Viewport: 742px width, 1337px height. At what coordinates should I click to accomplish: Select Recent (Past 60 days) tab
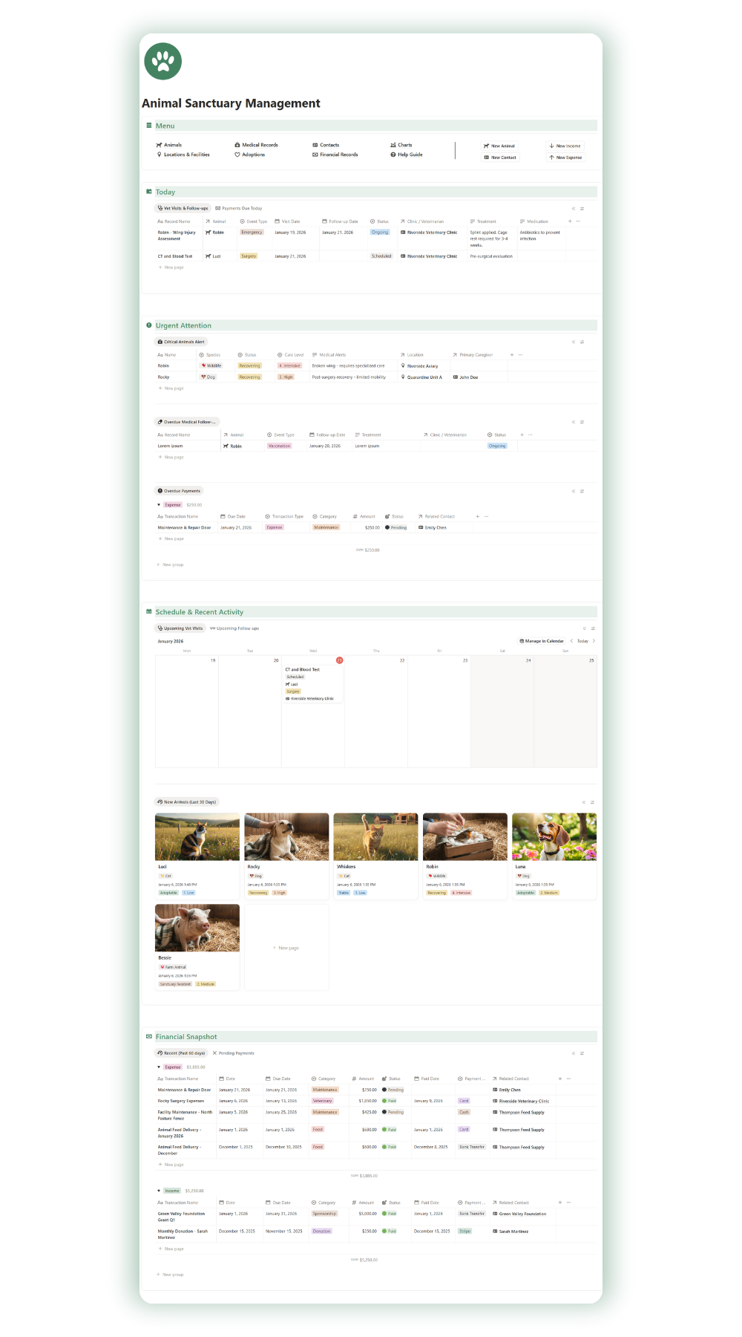[181, 1053]
